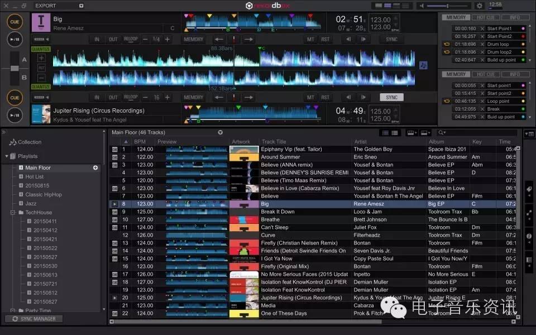Click the tag icon in right sidebar
Image resolution: width=536 pixels, height=335 pixels.
(529, 189)
